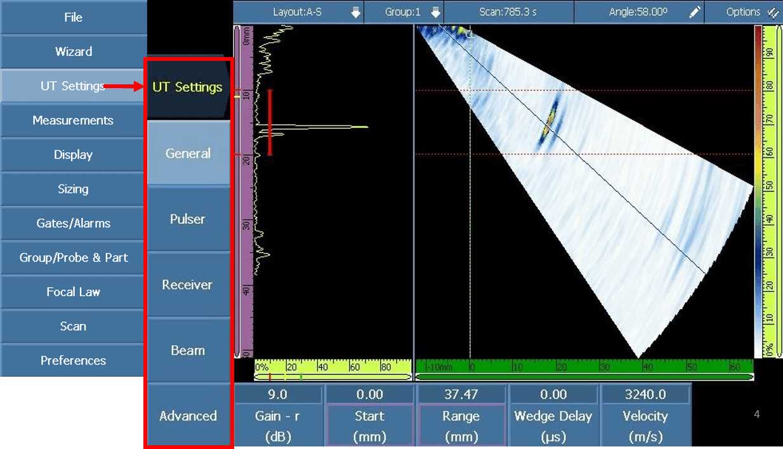Select the Pulser submenu tab
This screenshot has height=449, width=783.
[x=188, y=219]
